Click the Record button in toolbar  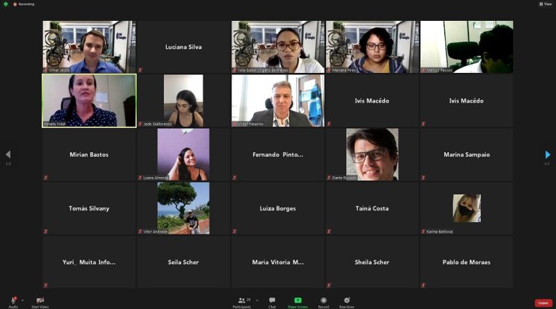point(323,301)
